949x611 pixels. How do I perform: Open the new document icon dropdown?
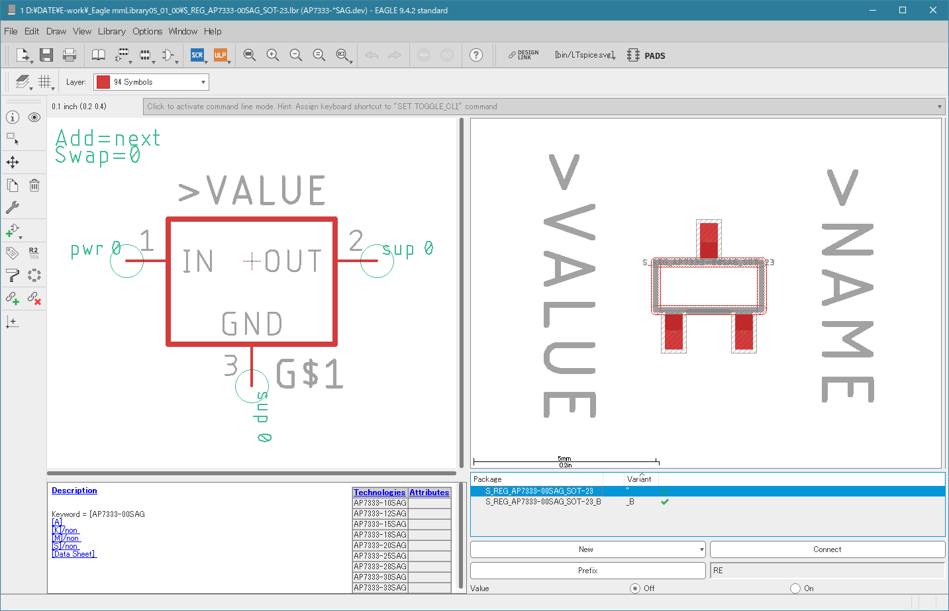point(24,56)
